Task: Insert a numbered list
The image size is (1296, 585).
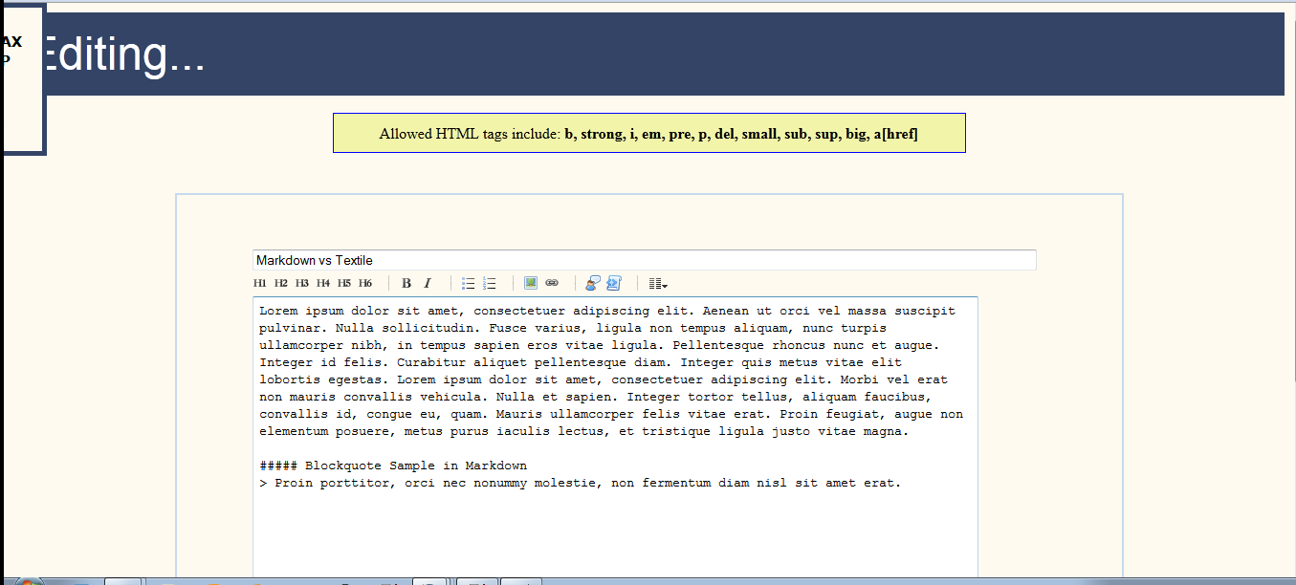Action: tap(489, 283)
